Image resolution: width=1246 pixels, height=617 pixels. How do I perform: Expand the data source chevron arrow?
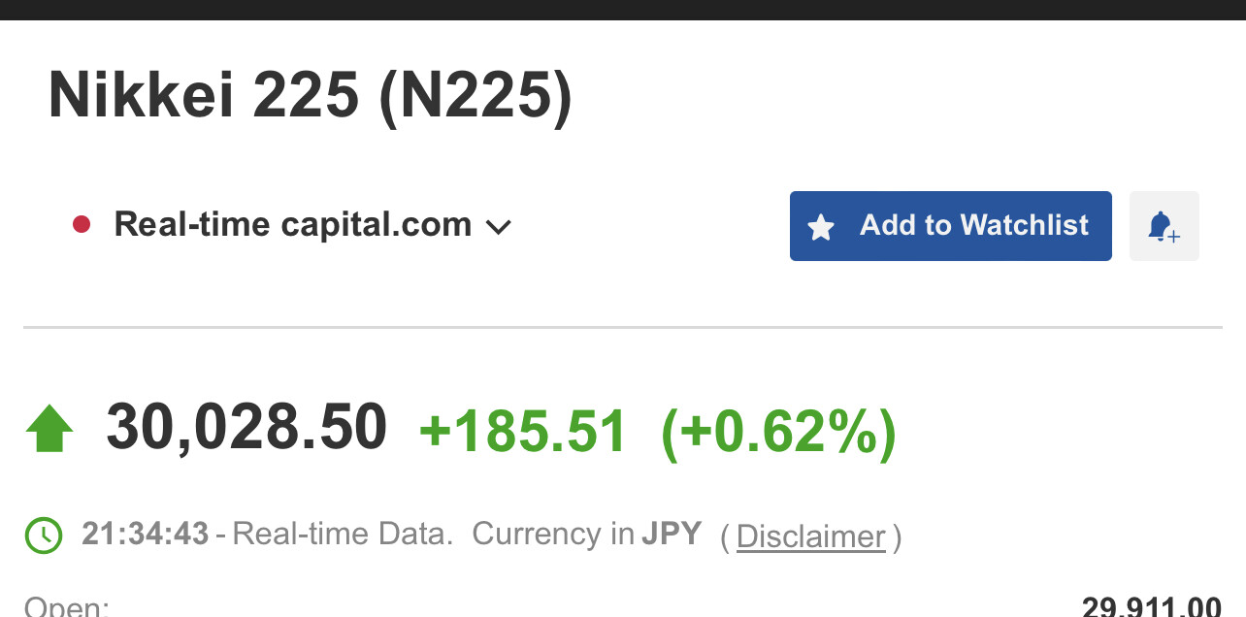point(498,227)
